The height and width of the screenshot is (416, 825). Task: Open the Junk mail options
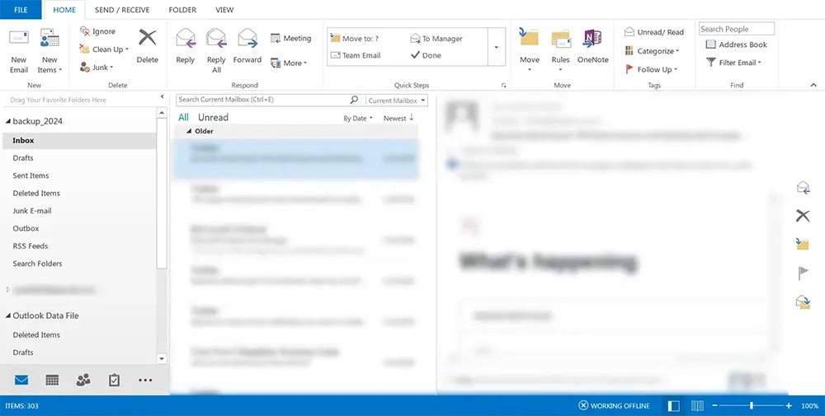coord(97,68)
